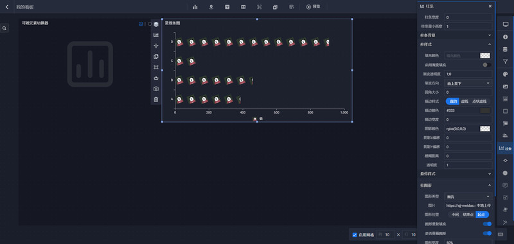The width and height of the screenshot is (514, 244).
Task: Collapse 柱图形 section
Action: (x=456, y=185)
